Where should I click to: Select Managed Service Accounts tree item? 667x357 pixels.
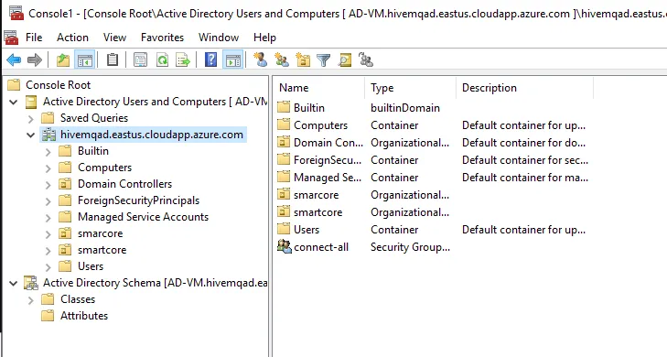click(x=143, y=217)
